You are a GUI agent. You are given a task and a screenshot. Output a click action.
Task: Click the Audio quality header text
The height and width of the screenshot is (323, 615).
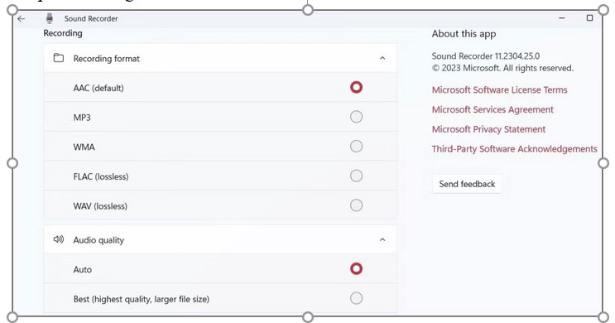click(98, 240)
